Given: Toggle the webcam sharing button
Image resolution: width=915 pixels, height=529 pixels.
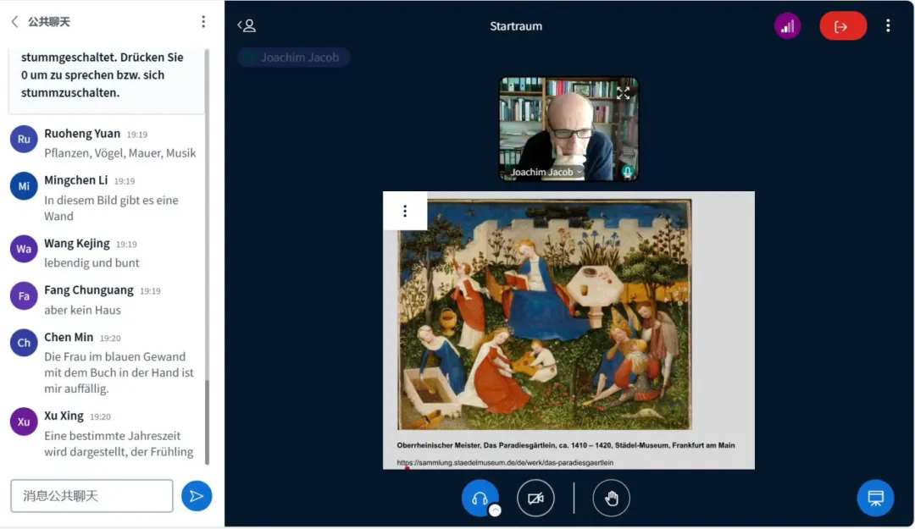Looking at the screenshot, I should (x=535, y=498).
